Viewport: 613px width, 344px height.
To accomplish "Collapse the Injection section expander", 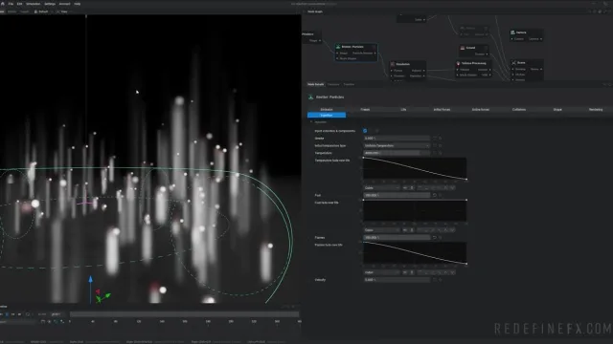I will click(x=311, y=122).
